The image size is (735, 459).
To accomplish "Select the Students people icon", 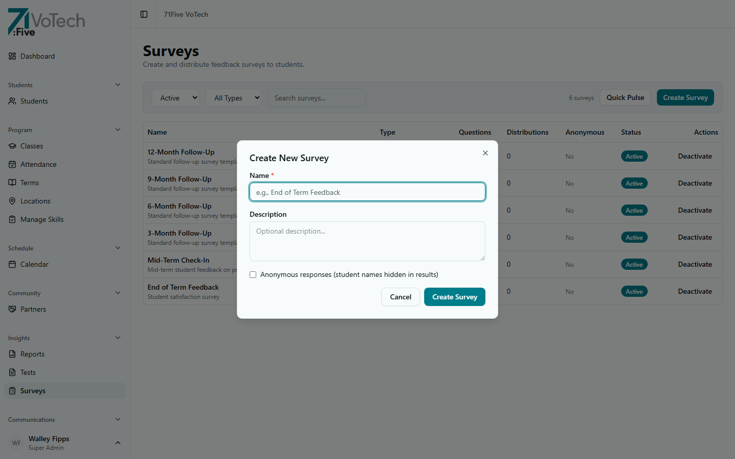I will [x=12, y=101].
